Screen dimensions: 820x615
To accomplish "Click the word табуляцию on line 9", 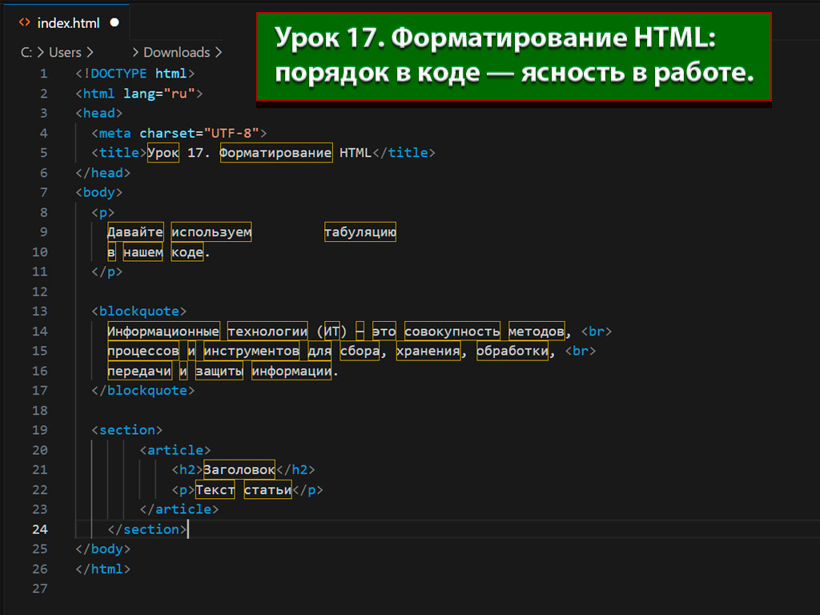I will coord(360,232).
